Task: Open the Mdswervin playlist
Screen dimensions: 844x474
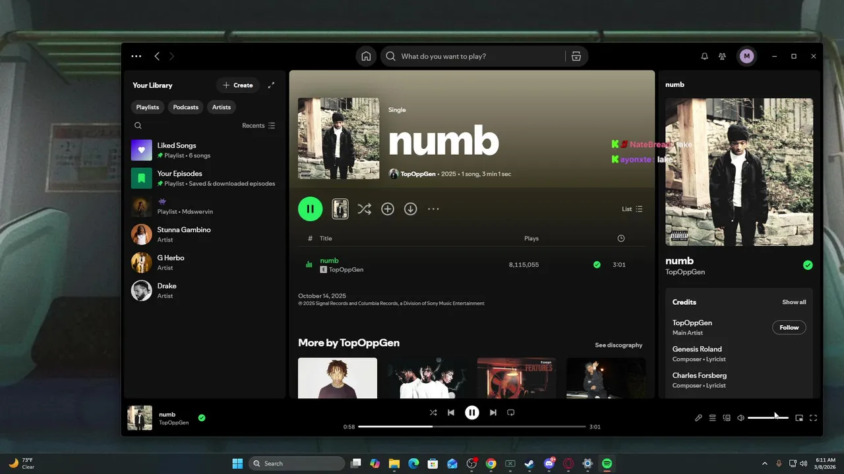Action: click(205, 207)
